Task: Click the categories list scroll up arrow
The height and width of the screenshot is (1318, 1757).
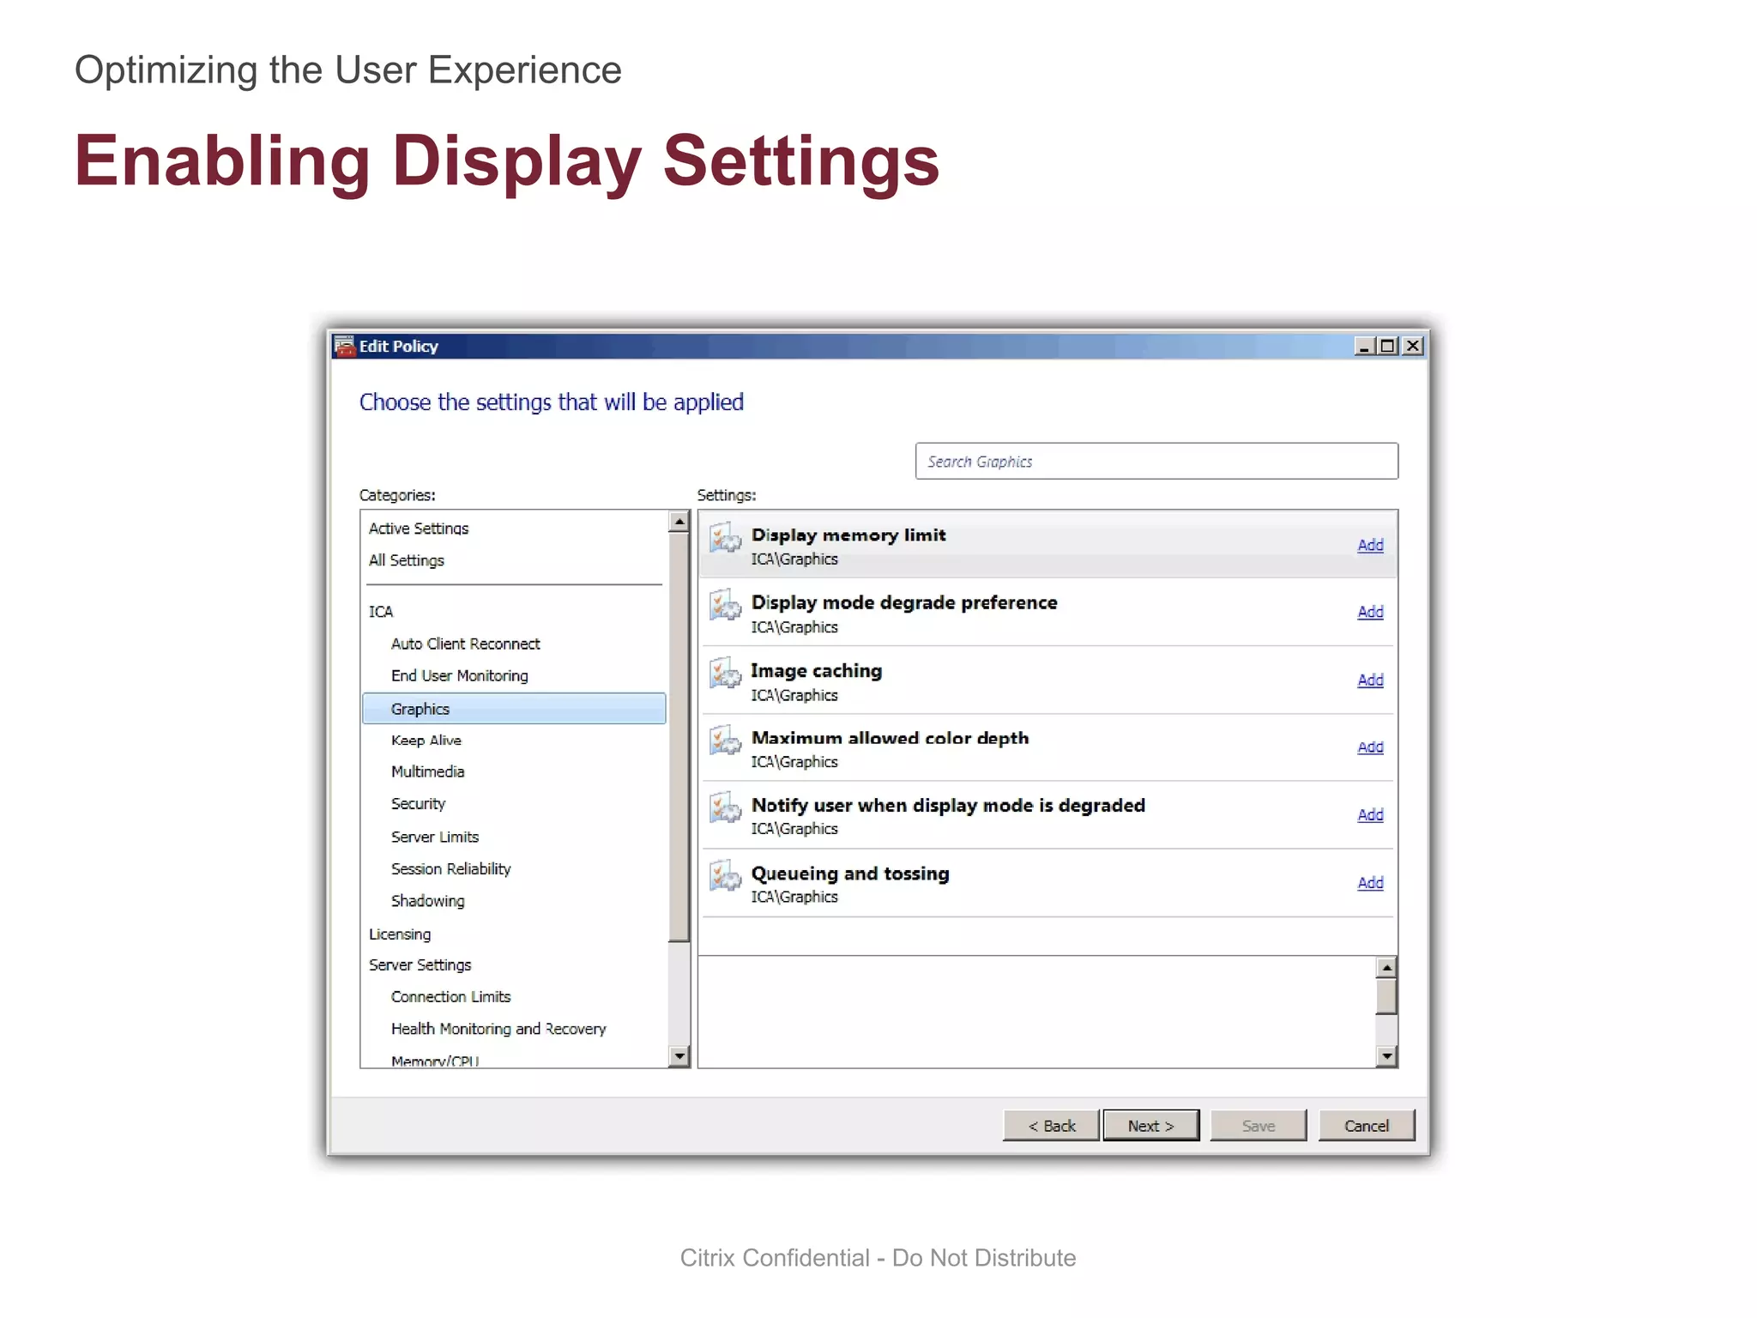Action: pos(679,522)
